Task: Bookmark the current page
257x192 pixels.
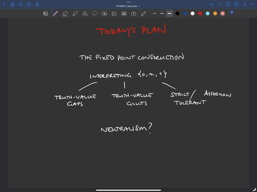Action: coord(228,5)
